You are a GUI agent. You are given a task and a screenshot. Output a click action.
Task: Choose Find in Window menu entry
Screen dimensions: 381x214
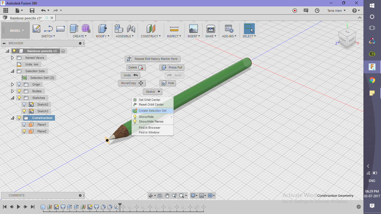(153, 132)
